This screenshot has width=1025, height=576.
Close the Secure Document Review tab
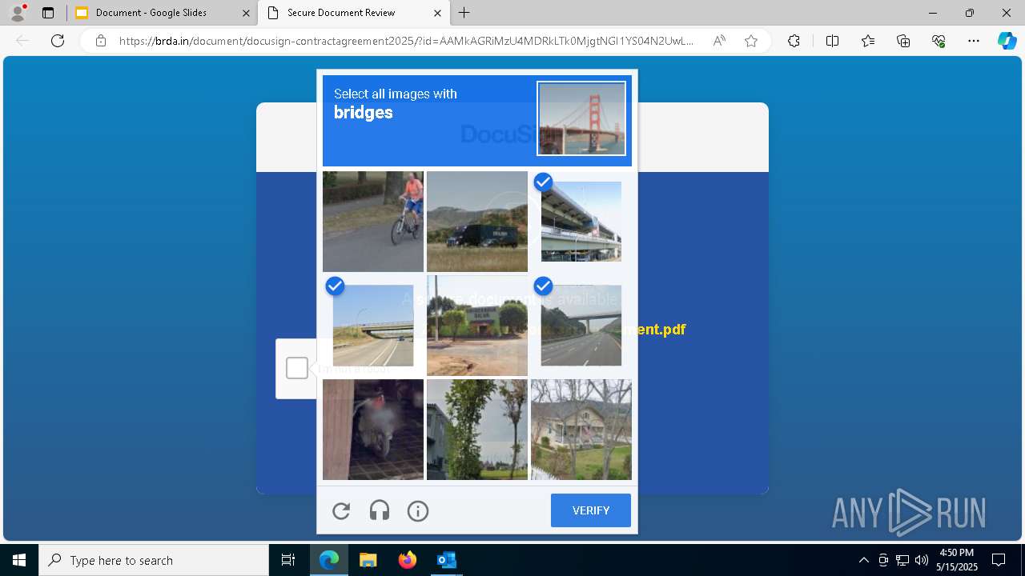437,13
